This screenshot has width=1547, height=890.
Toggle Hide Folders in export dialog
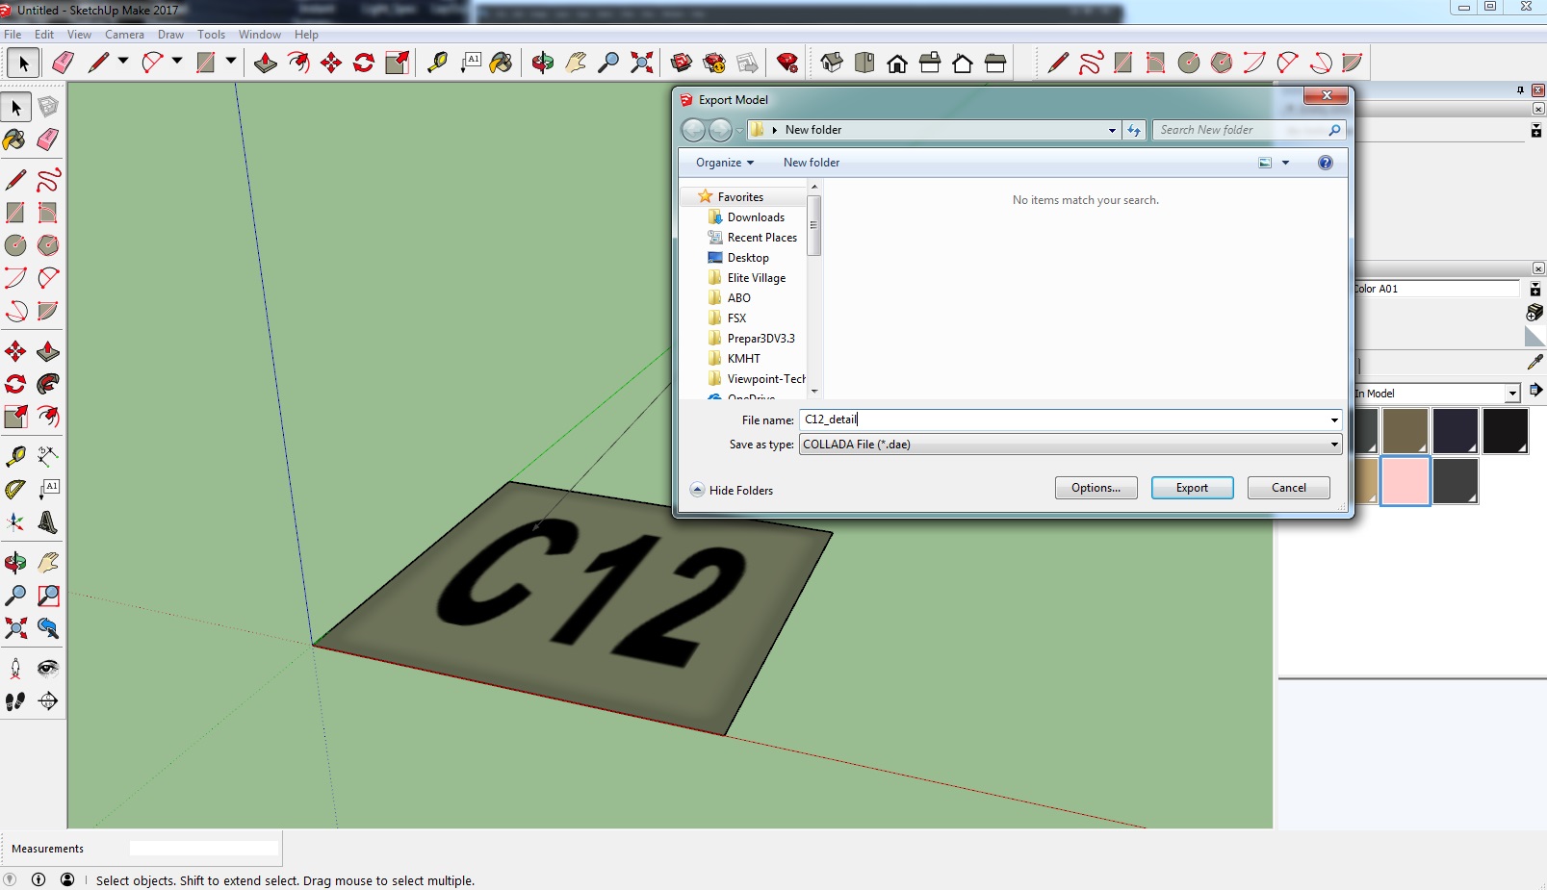point(732,490)
